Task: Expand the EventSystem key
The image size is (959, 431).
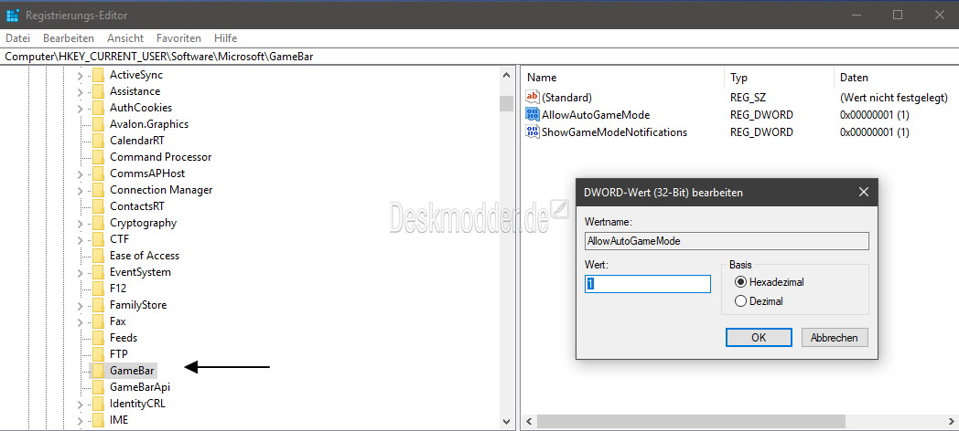Action: click(81, 272)
